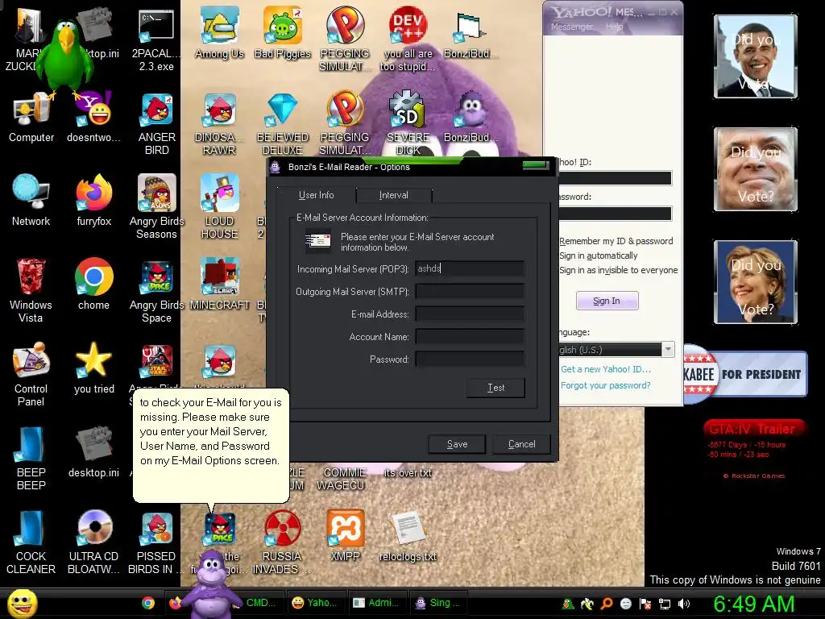
Task: Click the Obama 'Did you Vote?' gadget
Action: pyautogui.click(x=756, y=56)
